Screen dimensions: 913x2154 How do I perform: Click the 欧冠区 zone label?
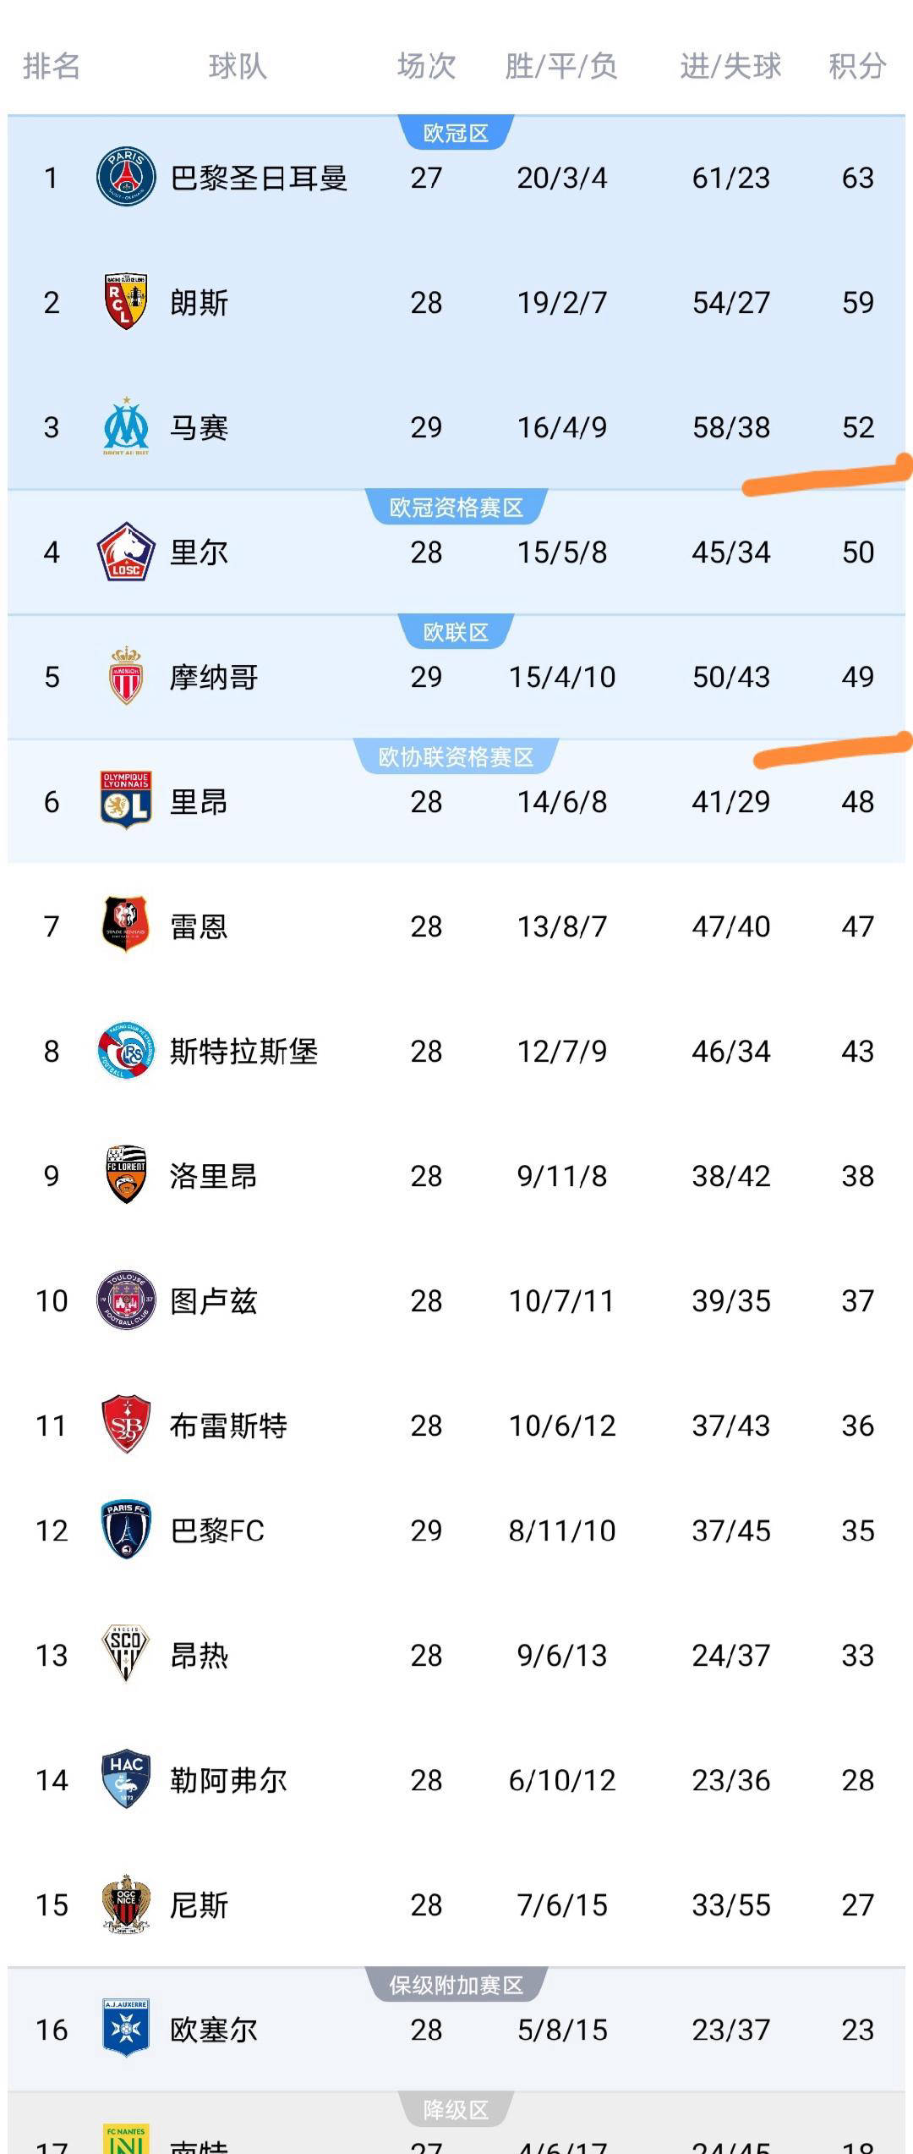click(456, 133)
